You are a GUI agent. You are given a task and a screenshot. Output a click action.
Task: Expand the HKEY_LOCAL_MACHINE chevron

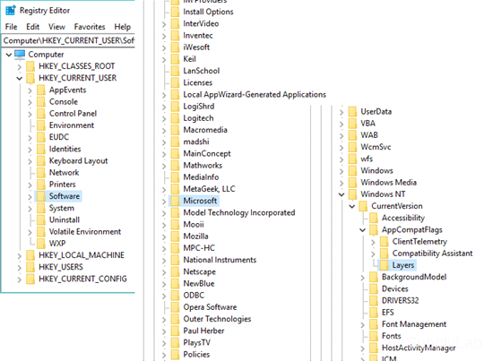pyautogui.click(x=19, y=255)
